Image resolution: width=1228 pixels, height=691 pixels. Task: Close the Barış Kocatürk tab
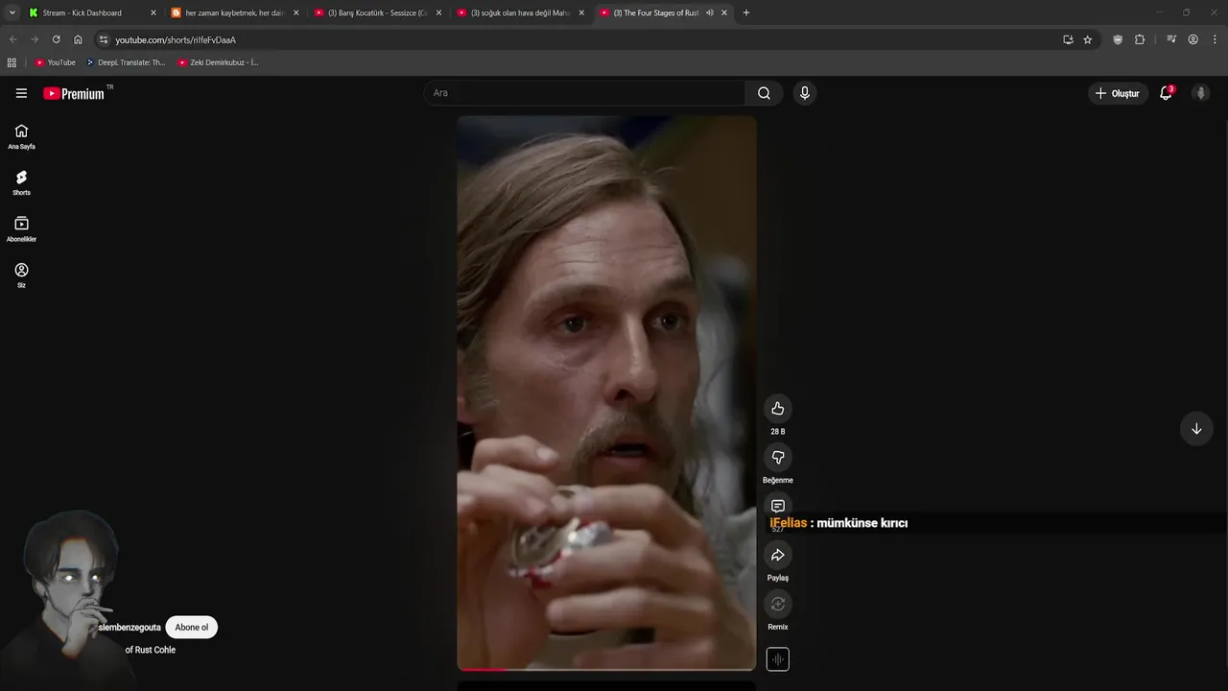click(438, 12)
